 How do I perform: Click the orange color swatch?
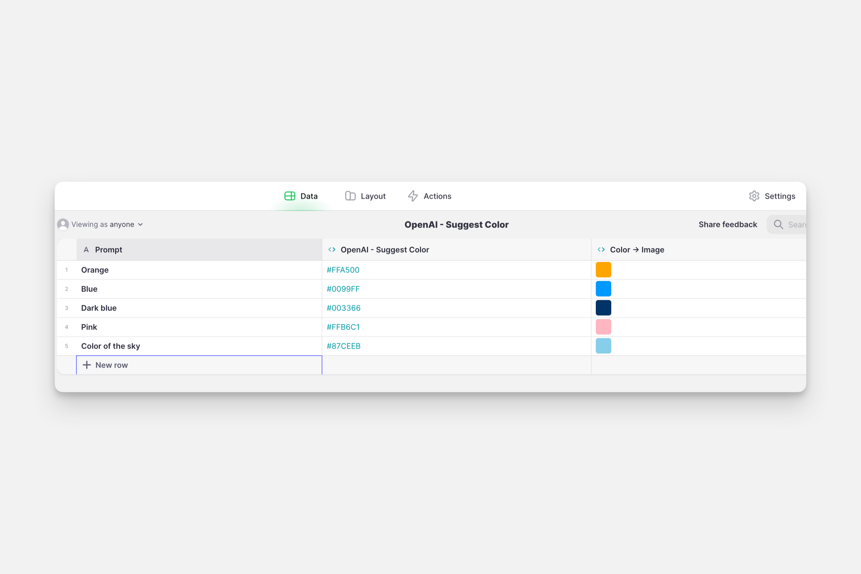coord(603,270)
